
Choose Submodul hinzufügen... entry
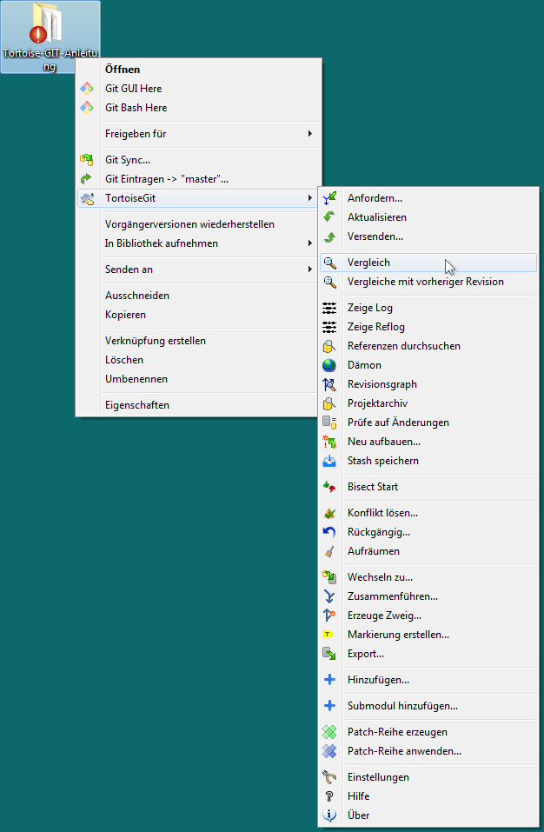pyautogui.click(x=428, y=706)
